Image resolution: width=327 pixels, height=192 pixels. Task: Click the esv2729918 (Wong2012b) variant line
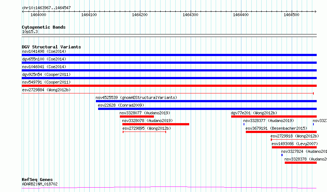(x=294, y=140)
